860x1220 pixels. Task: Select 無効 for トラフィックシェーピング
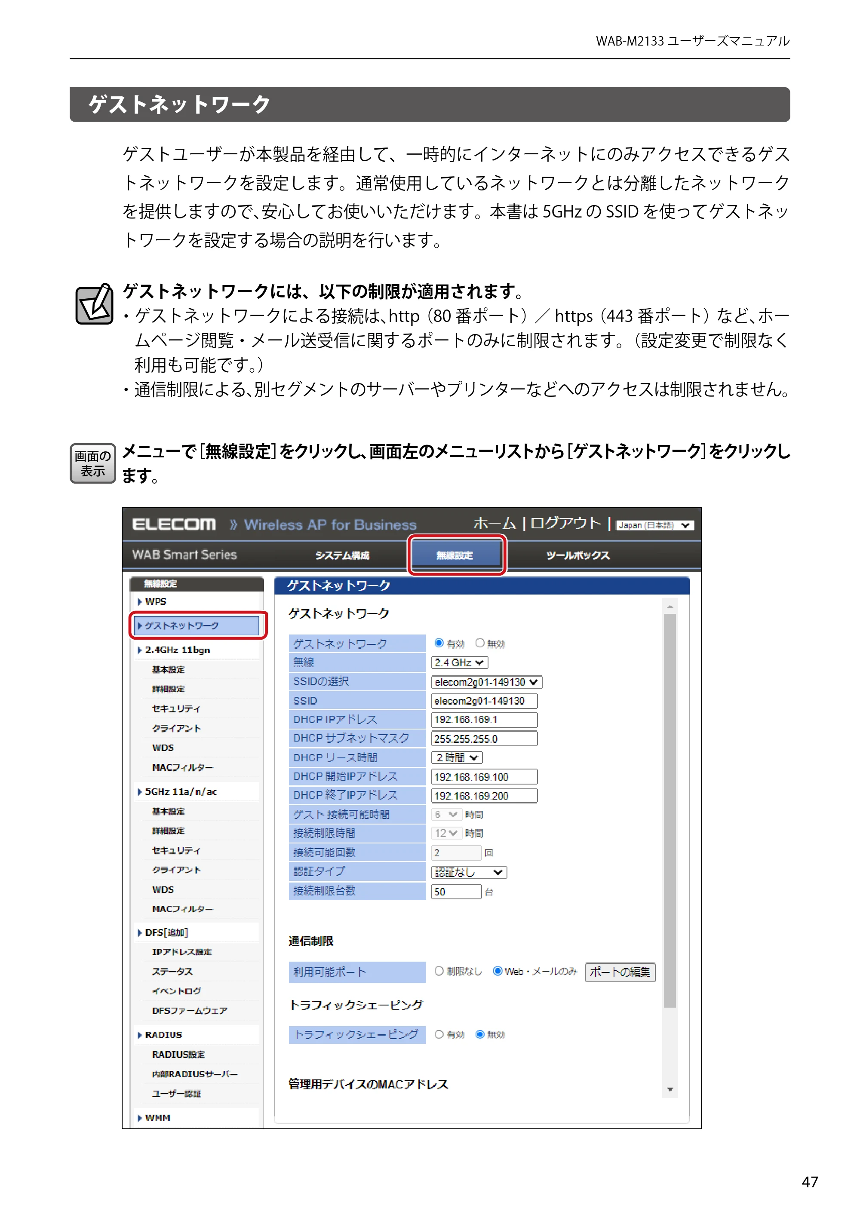[x=479, y=1035]
